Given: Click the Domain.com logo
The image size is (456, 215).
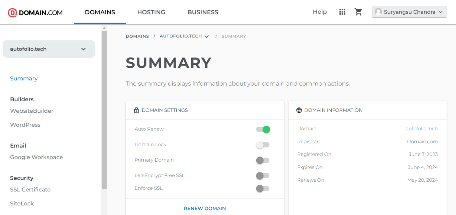Looking at the screenshot, I should 35,13.
